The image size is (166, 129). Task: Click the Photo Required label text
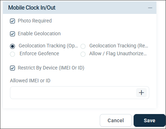[35, 21]
